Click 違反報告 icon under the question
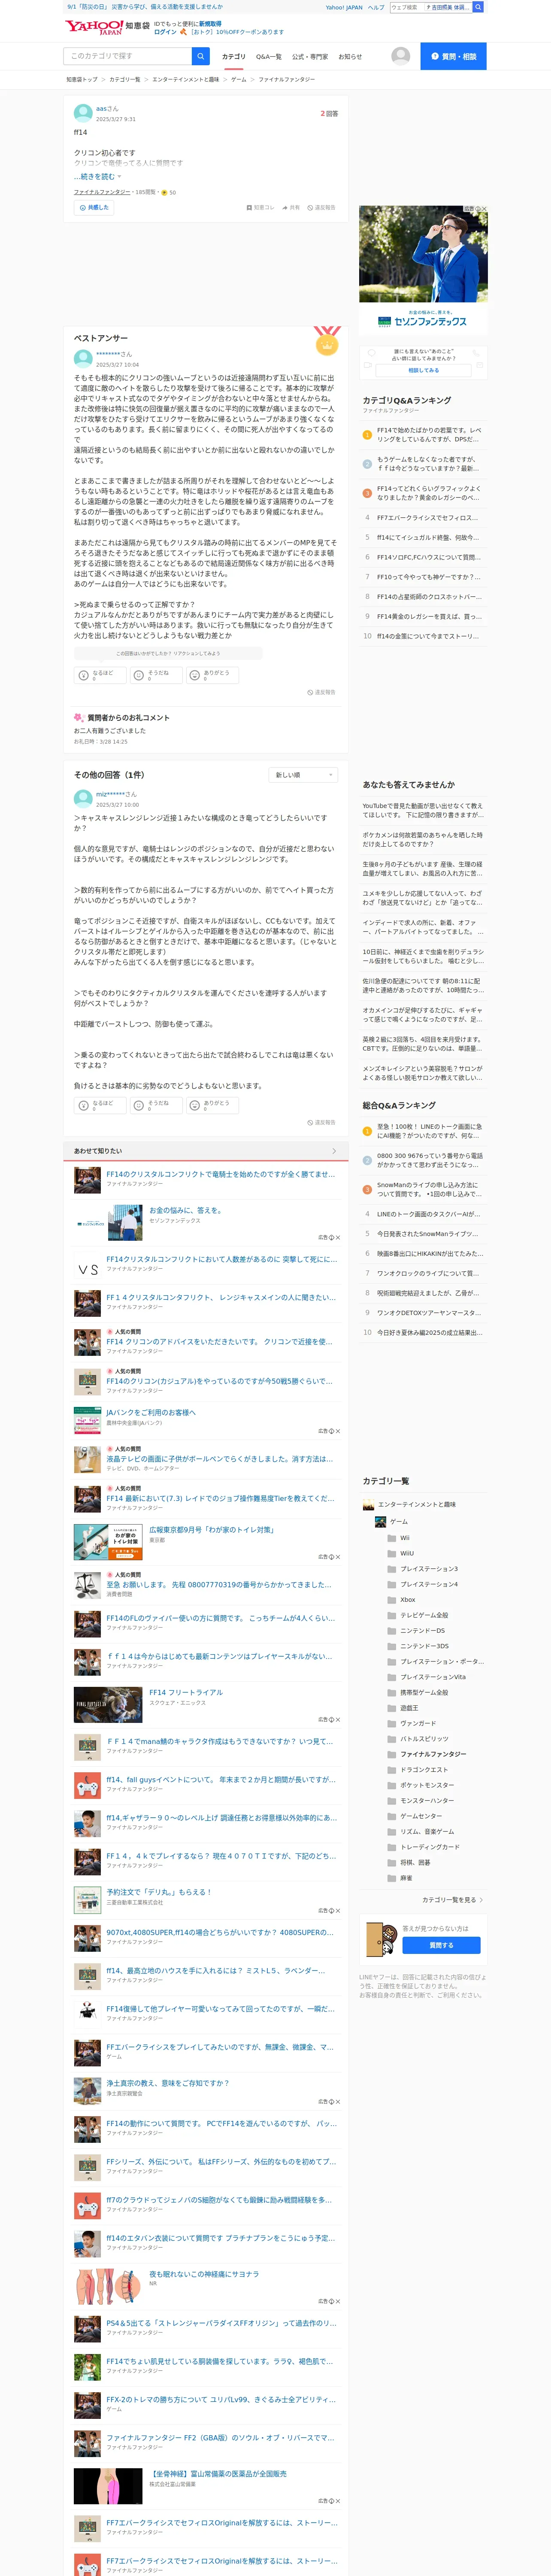Image resolution: width=551 pixels, height=2576 pixels. [x=310, y=208]
